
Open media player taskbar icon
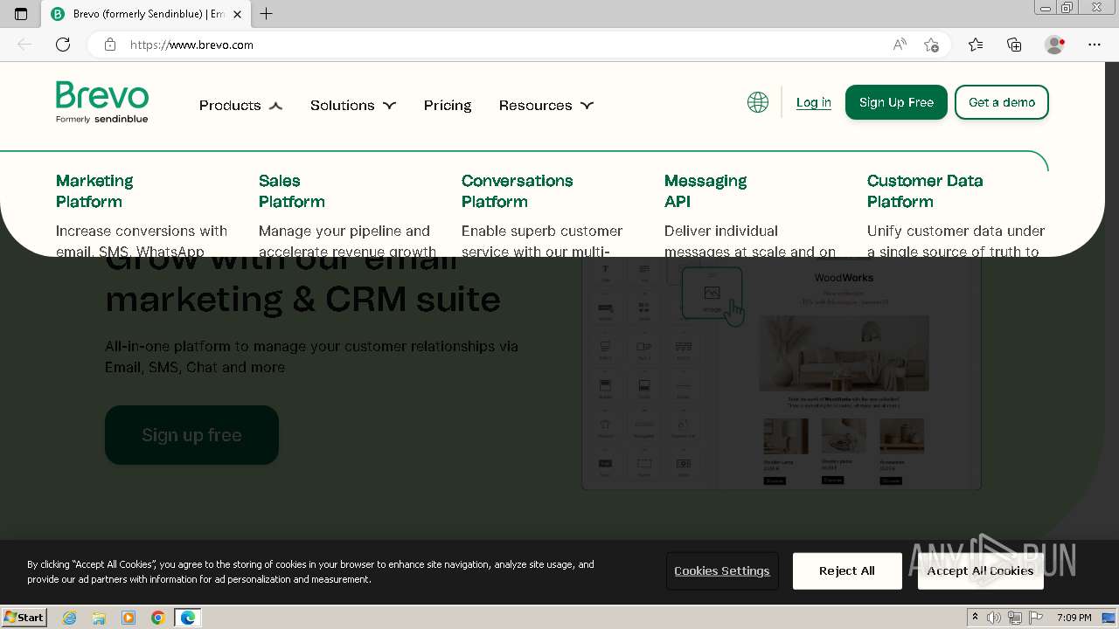click(x=129, y=618)
